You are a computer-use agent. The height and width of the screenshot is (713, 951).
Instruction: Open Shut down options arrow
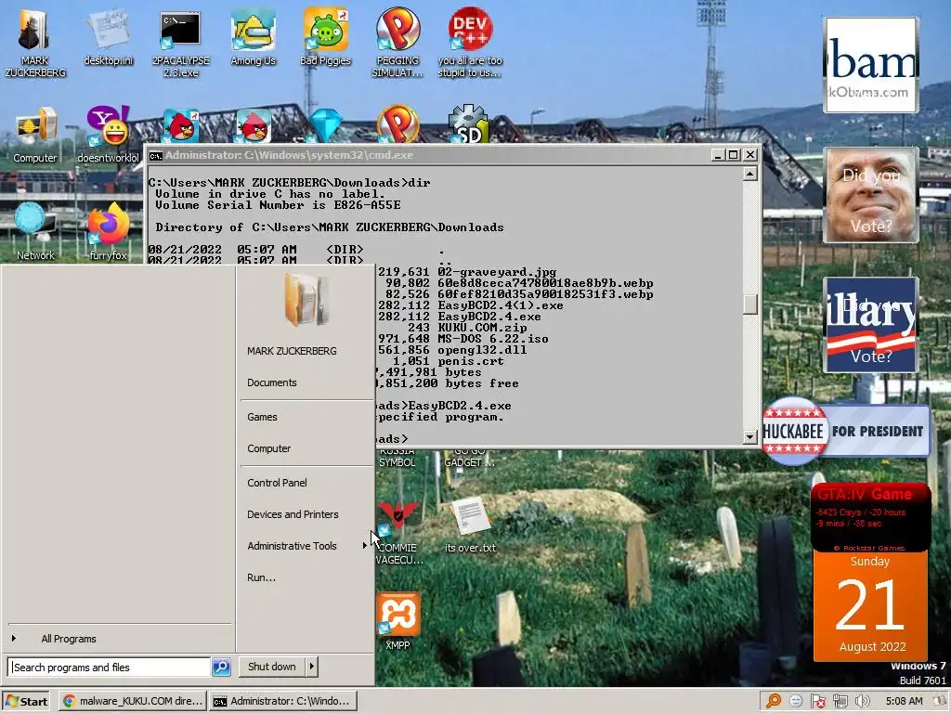tap(312, 667)
